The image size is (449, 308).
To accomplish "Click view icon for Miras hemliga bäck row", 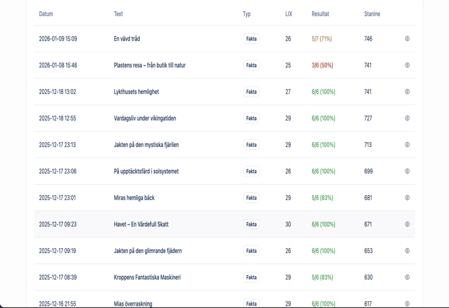I will pyautogui.click(x=407, y=198).
